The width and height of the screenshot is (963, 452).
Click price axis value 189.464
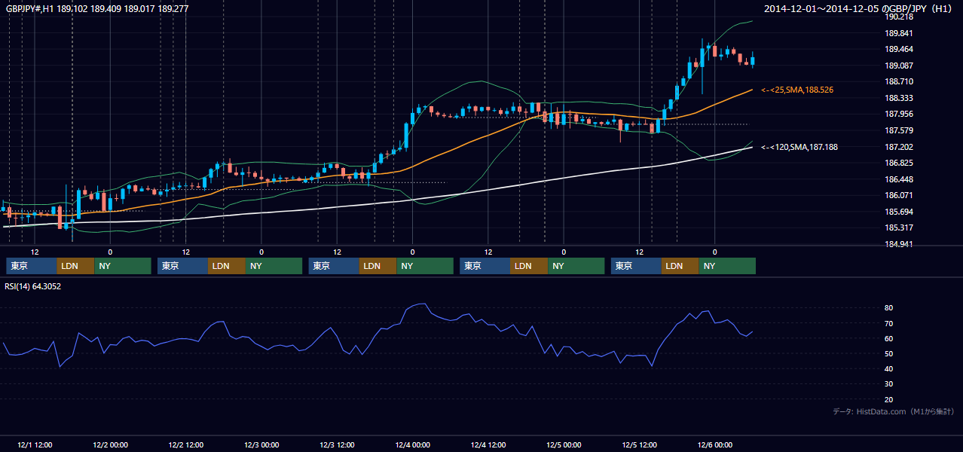click(899, 49)
